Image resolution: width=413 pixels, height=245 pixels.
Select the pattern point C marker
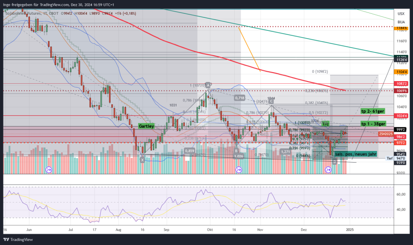tap(271, 102)
